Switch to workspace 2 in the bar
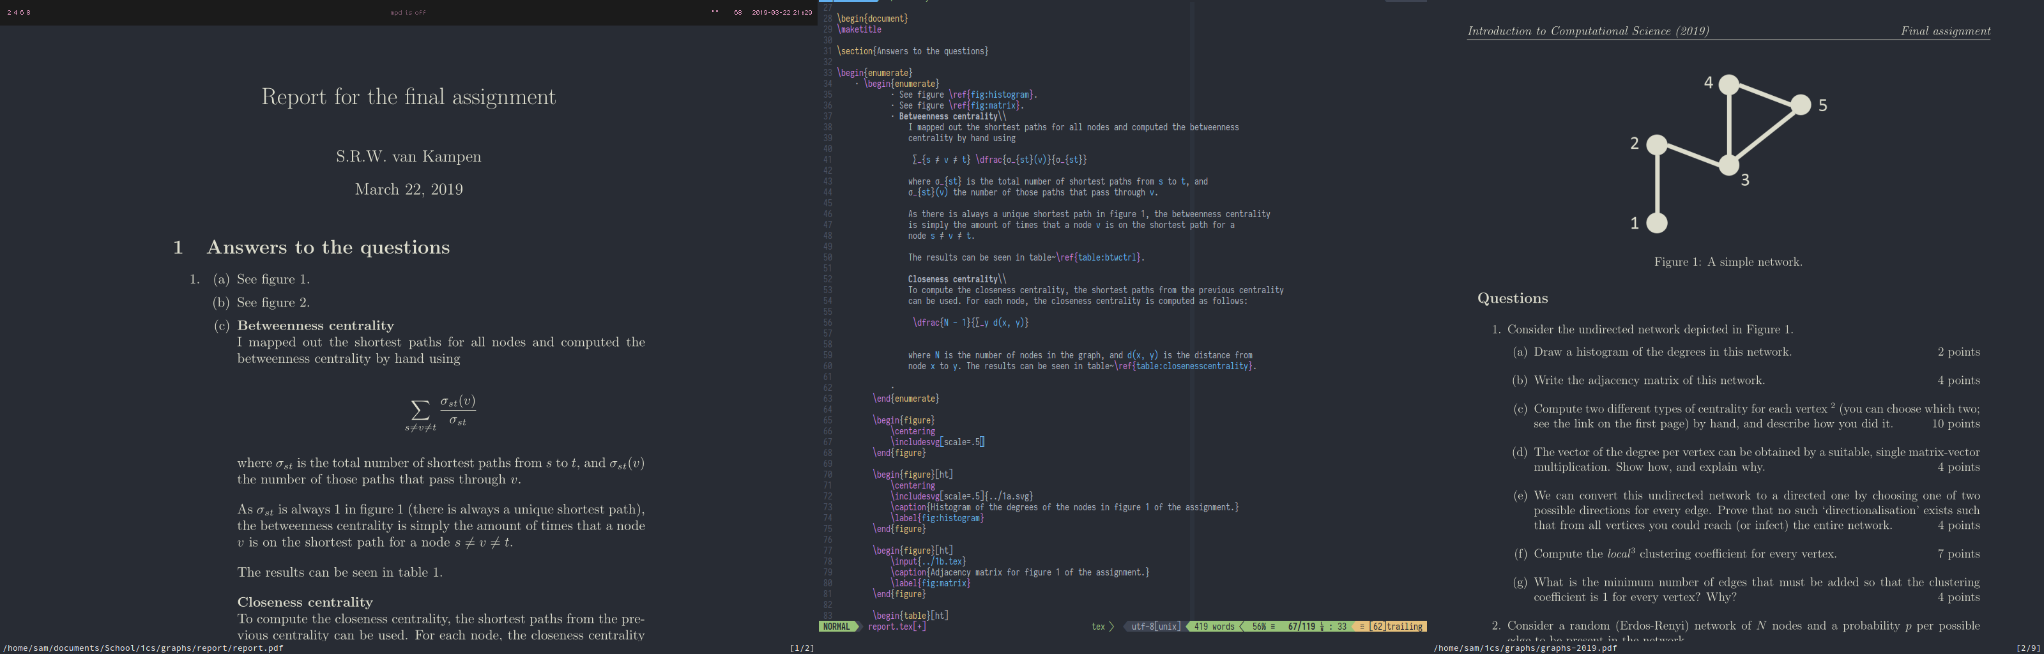 click(x=9, y=13)
